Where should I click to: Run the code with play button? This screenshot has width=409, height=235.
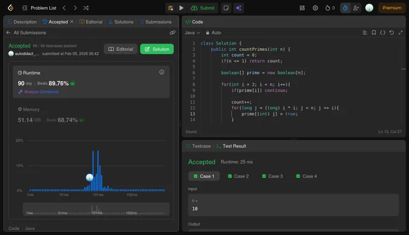pos(181,8)
